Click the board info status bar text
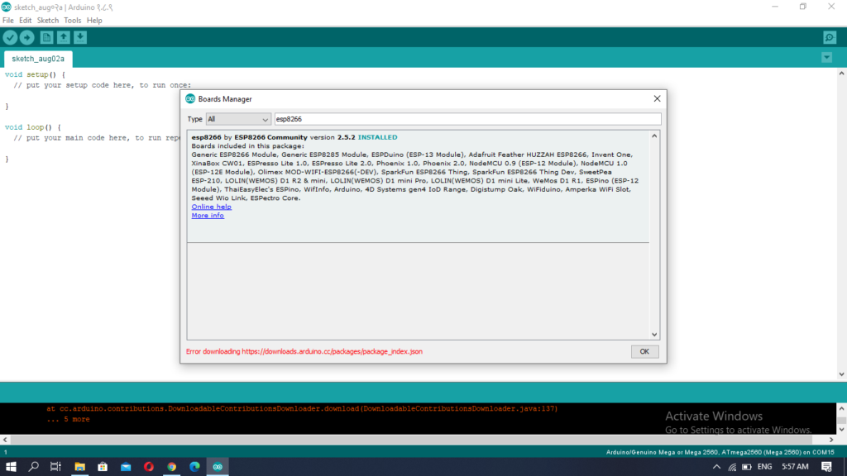 pyautogui.click(x=720, y=452)
